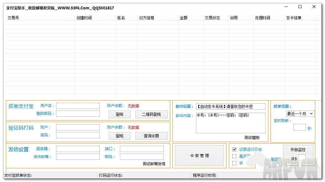The width and height of the screenshot is (325, 182).
Task: Select the 金额 column header
Action: (183, 18)
